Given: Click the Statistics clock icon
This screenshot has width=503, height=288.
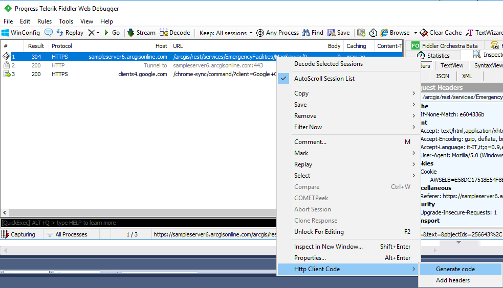Looking at the screenshot, I should pos(421,55).
